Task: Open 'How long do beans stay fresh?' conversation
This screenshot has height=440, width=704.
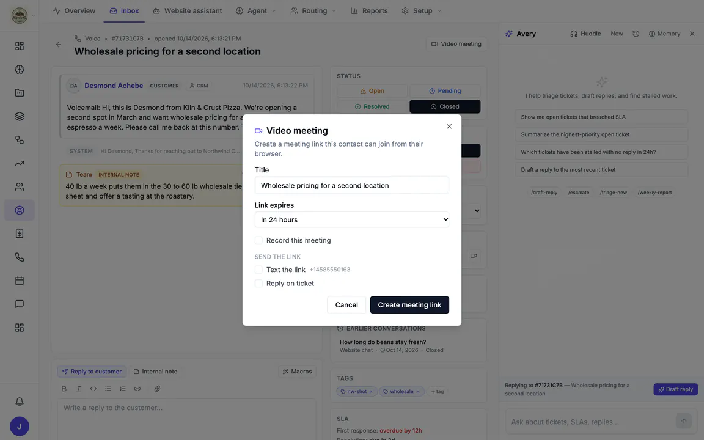Action: point(383,342)
